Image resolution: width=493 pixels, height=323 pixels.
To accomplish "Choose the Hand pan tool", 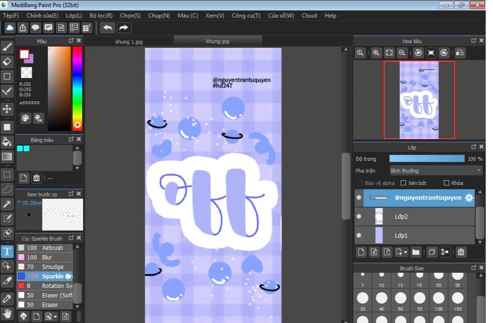I will click(7, 313).
